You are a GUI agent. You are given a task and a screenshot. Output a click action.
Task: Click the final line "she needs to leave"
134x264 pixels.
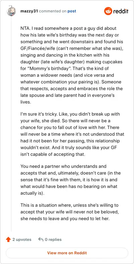click(65, 219)
